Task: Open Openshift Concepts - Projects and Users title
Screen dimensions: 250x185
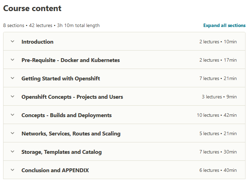Action: (72, 97)
